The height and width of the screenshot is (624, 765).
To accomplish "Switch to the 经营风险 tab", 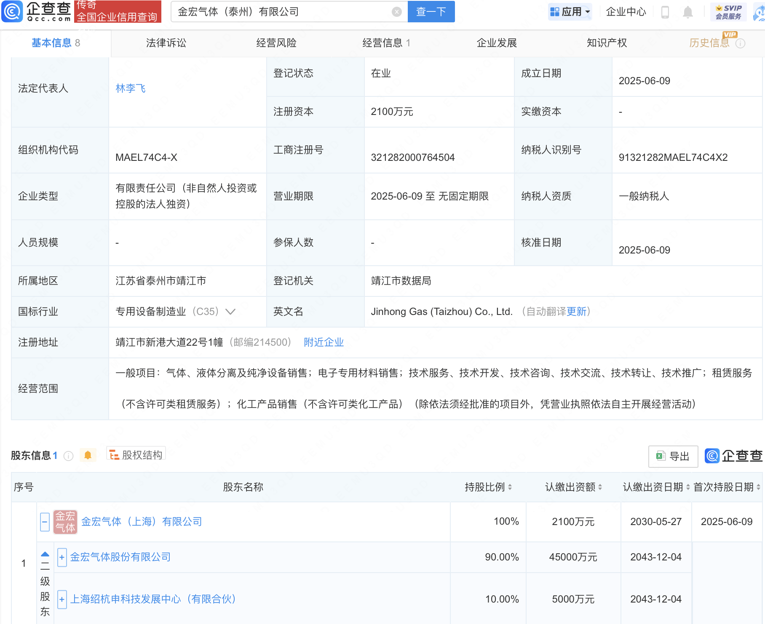I will click(276, 43).
